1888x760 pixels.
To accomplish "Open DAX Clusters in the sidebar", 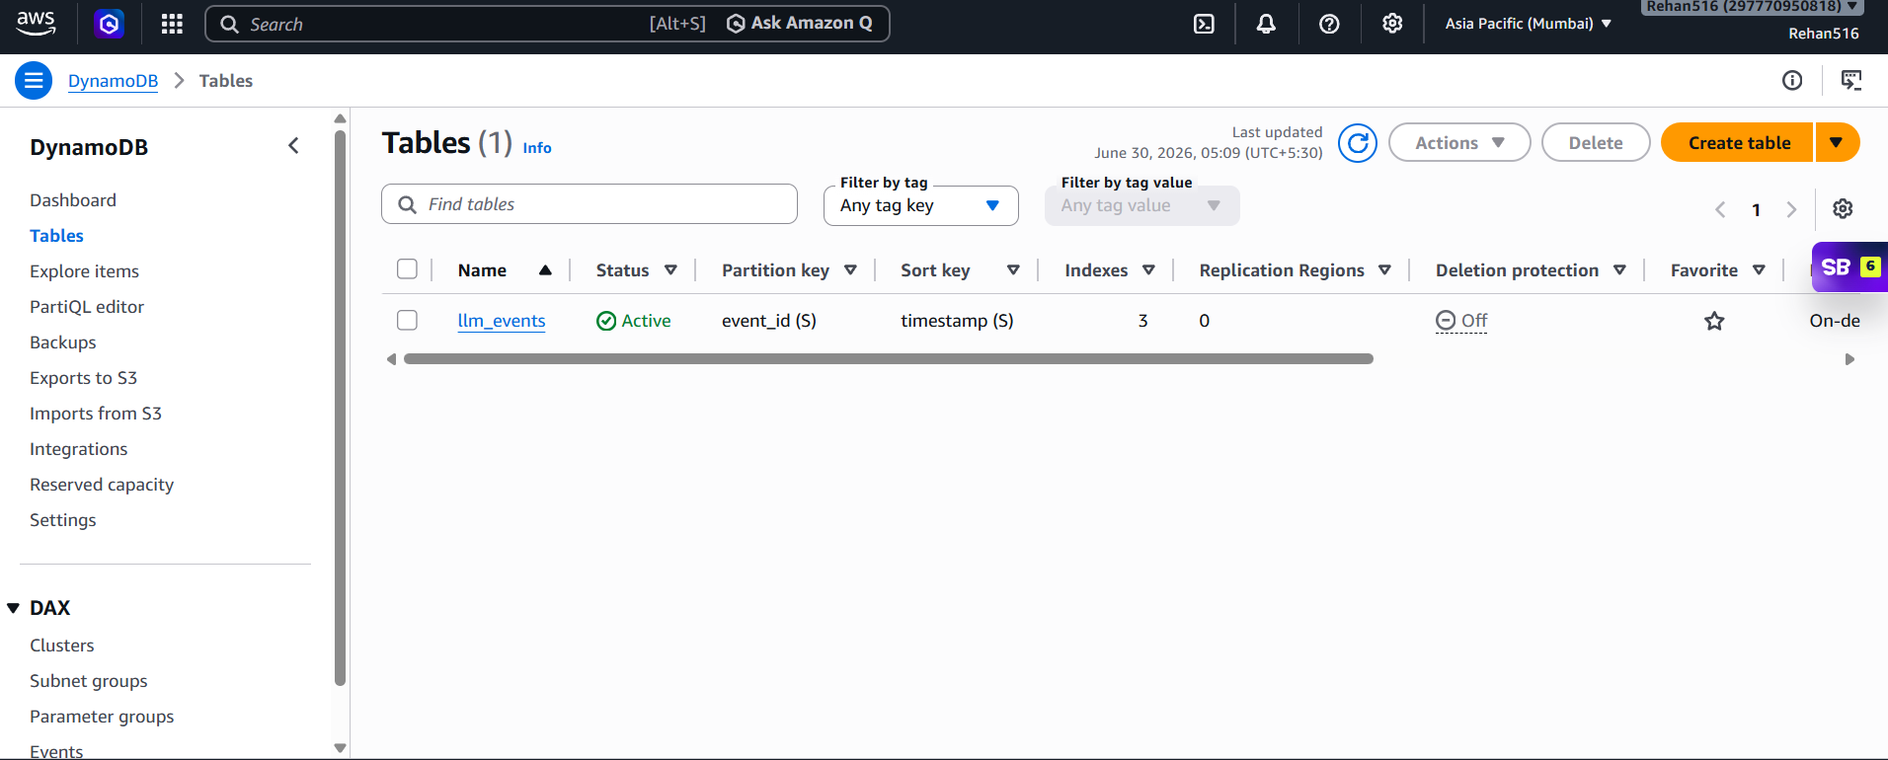I will 62,646.
